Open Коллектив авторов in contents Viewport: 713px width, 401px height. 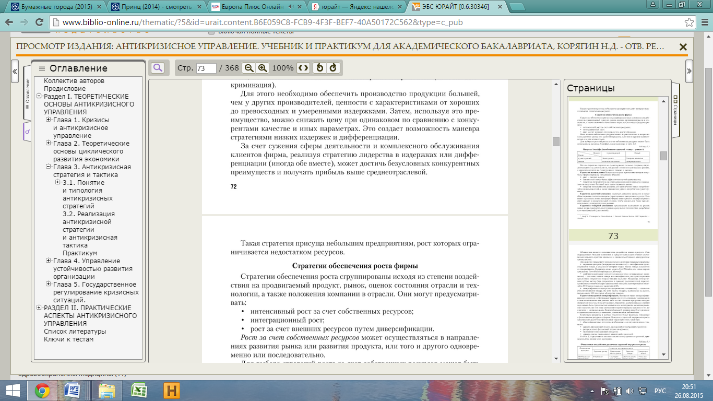coord(74,81)
